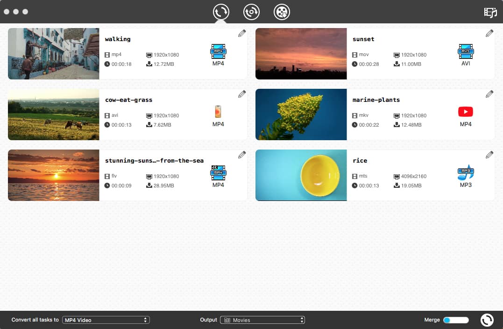This screenshot has height=329, width=503.
Task: Click the cow-eat-grass file name
Action: coord(128,100)
